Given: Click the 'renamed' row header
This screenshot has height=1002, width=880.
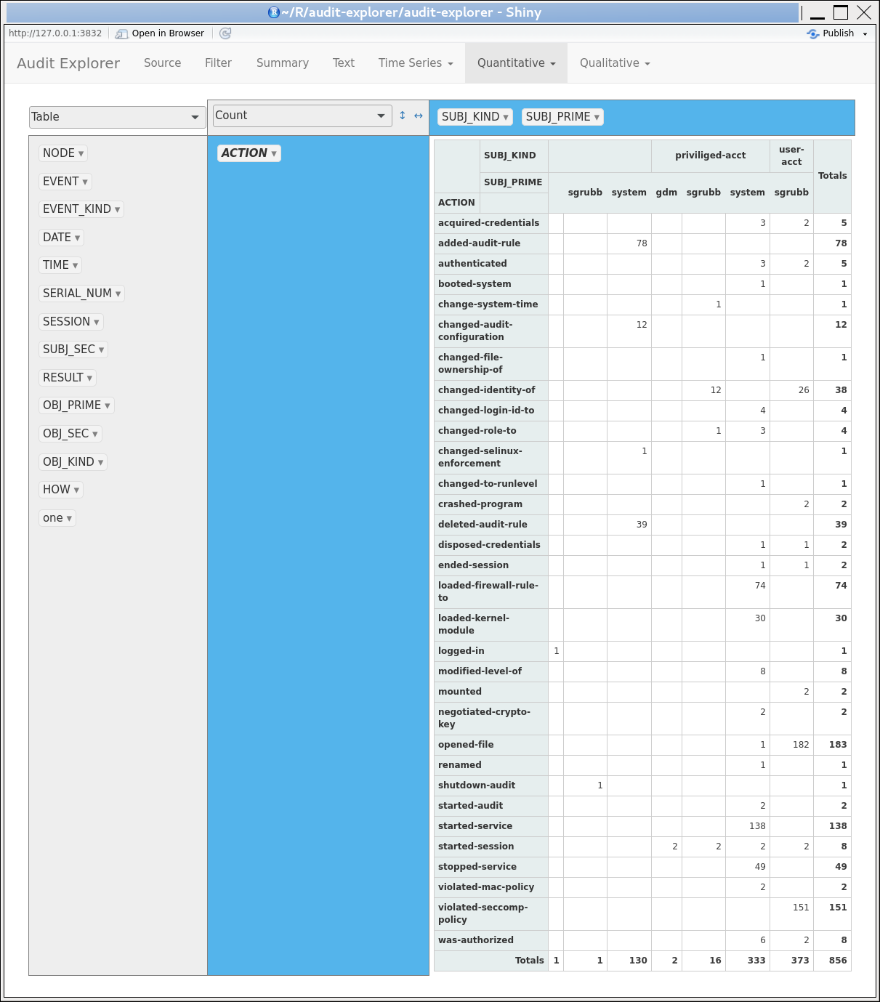Looking at the screenshot, I should tap(491, 765).
